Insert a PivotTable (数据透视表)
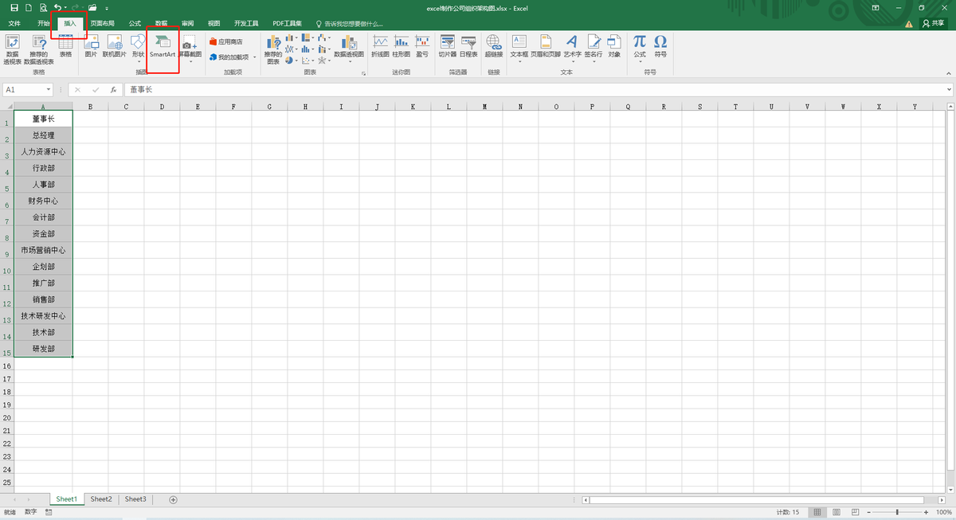956x520 pixels. point(12,49)
